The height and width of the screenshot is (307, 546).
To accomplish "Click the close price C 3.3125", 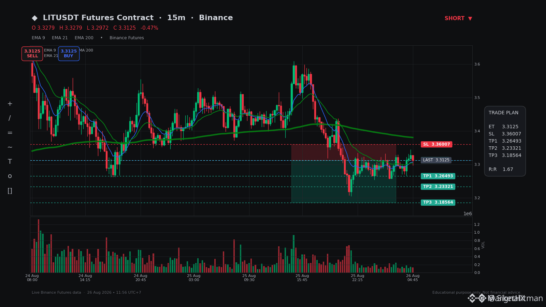I will (x=125, y=28).
